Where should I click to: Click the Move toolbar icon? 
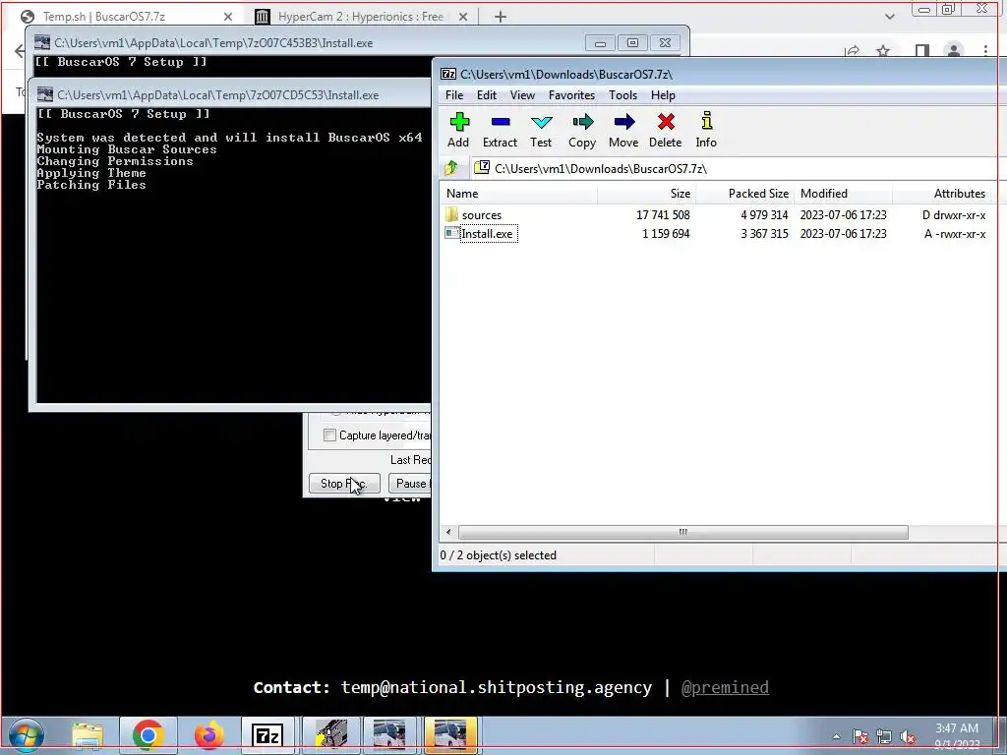click(x=622, y=131)
